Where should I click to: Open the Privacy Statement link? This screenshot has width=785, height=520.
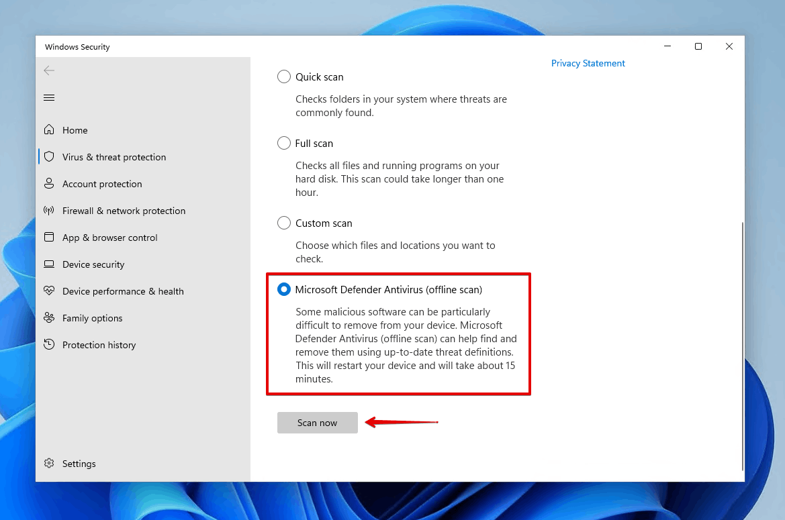[x=588, y=63]
